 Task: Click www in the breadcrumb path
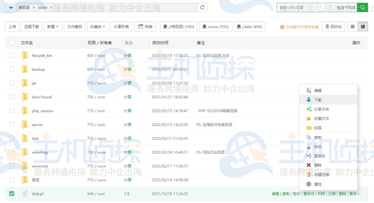click(x=43, y=8)
